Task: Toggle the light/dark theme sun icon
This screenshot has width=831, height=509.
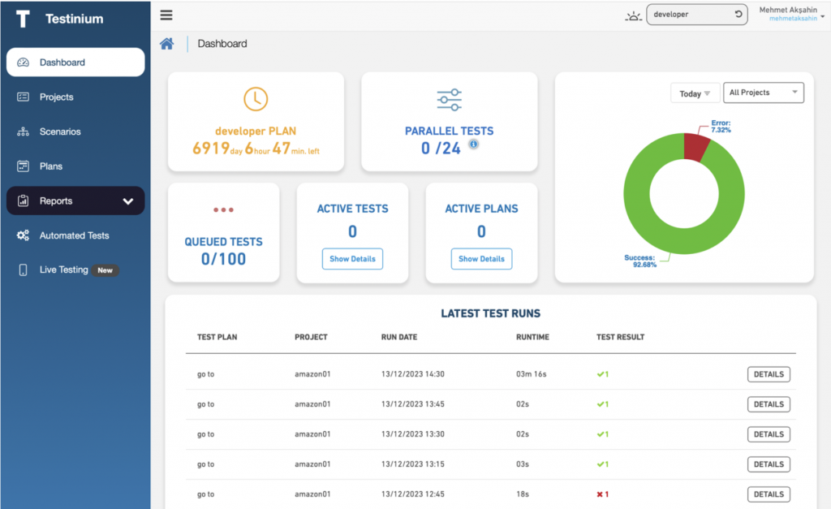Action: pyautogui.click(x=633, y=15)
